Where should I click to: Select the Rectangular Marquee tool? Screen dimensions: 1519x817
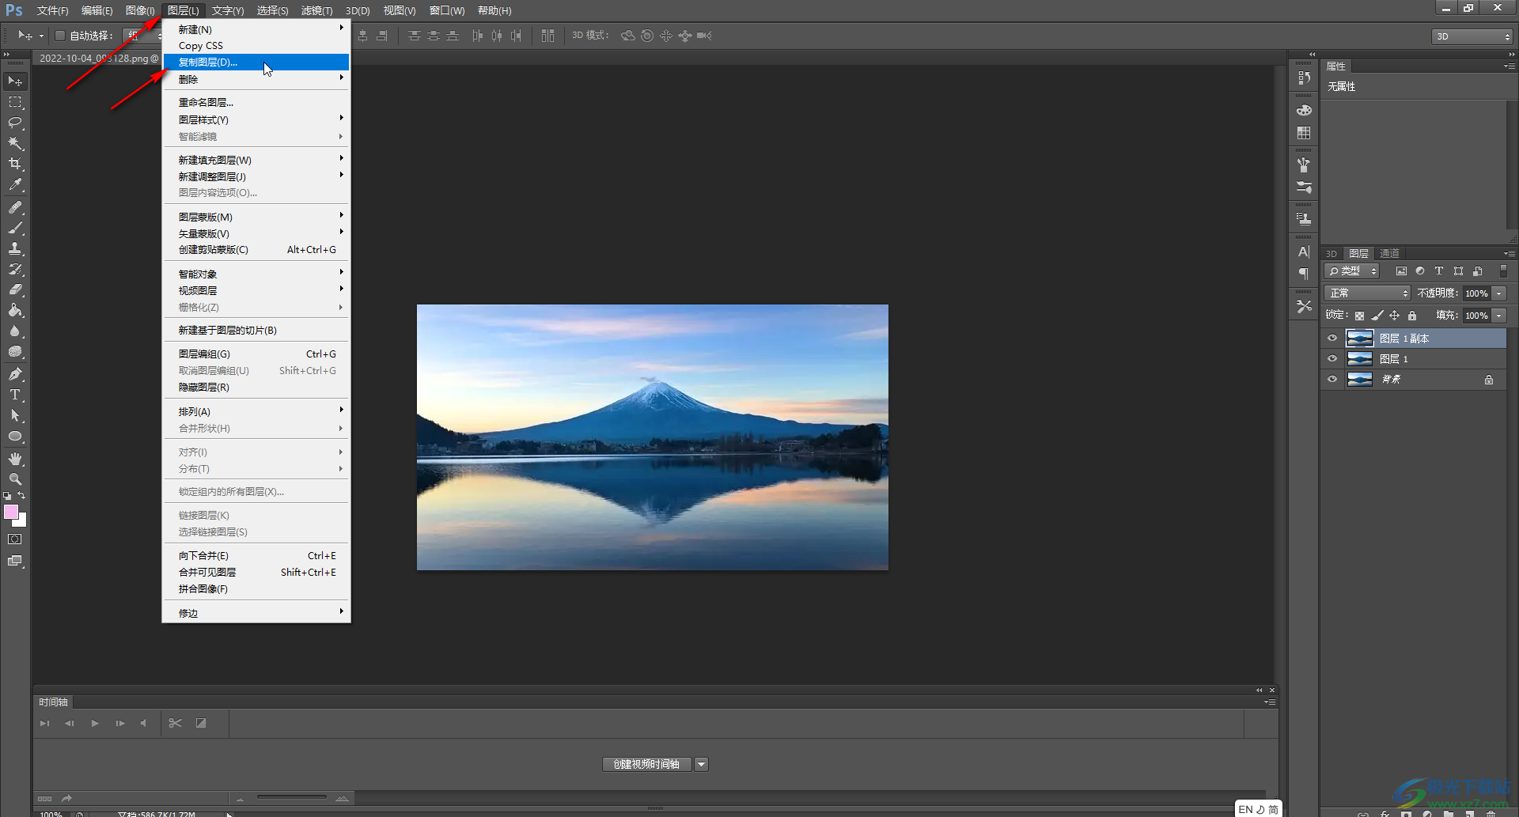pyautogui.click(x=15, y=102)
